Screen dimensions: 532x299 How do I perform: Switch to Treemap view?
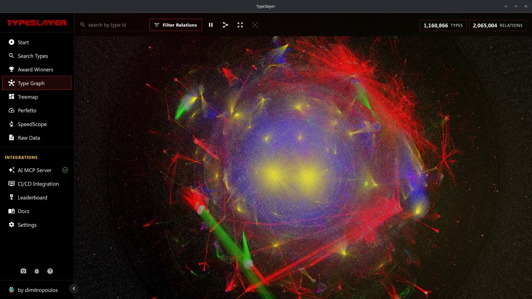(x=37, y=97)
